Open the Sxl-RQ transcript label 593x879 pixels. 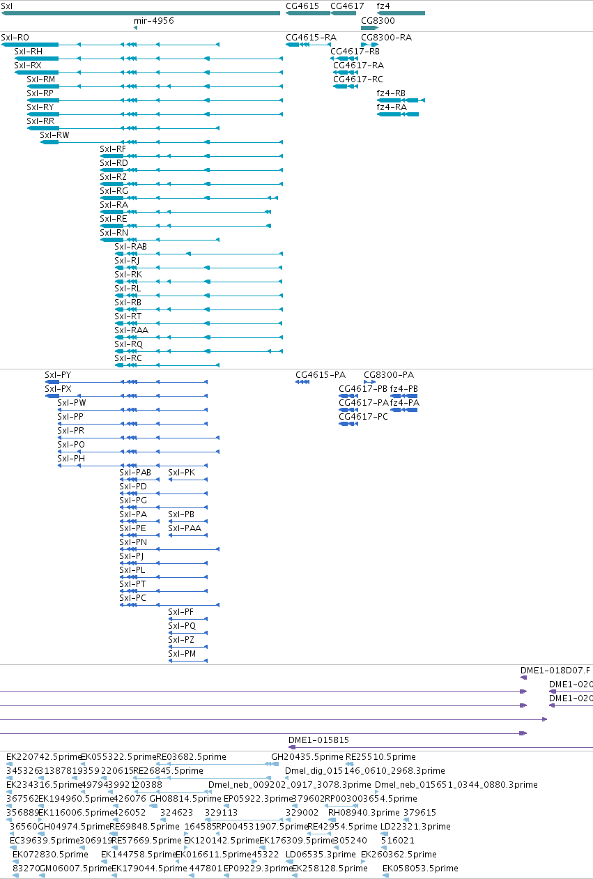point(128,344)
